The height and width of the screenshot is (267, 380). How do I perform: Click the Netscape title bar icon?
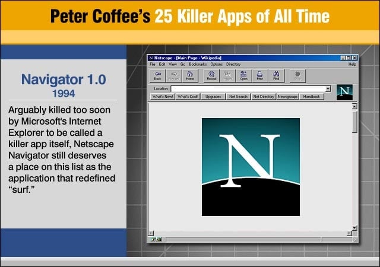[x=151, y=58]
